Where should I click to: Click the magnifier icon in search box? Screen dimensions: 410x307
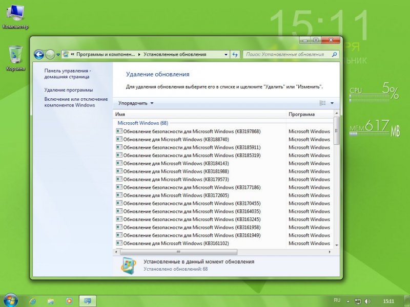pos(334,55)
